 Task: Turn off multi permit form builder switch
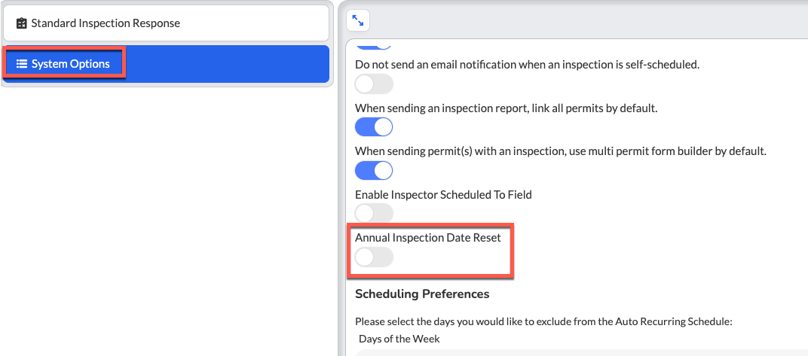tap(374, 170)
